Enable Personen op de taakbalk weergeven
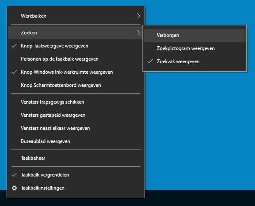255x206 pixels. click(x=60, y=59)
